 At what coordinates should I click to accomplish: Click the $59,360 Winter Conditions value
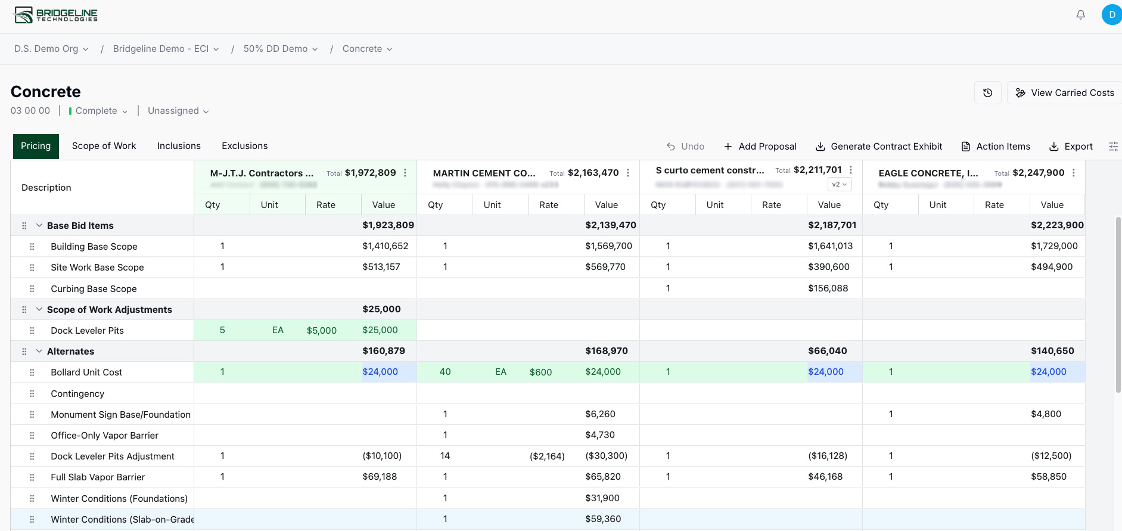point(603,519)
